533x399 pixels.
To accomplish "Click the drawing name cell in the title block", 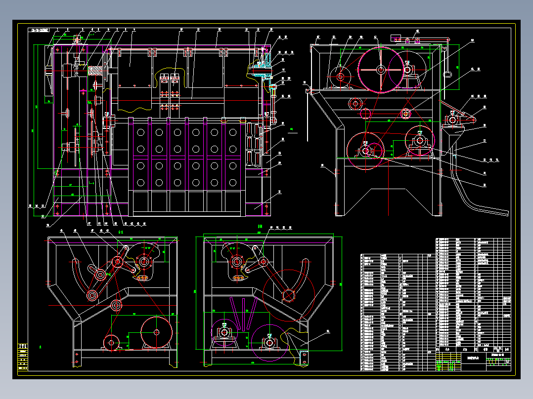I will pos(474,358).
